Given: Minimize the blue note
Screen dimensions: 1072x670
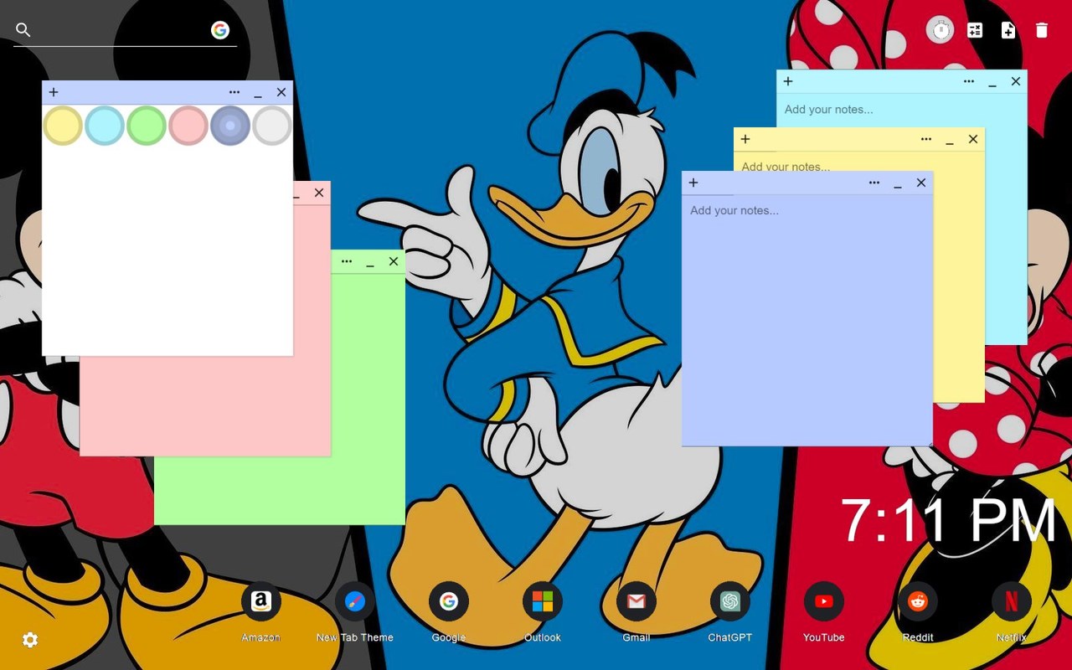Looking at the screenshot, I should pyautogui.click(x=898, y=184).
